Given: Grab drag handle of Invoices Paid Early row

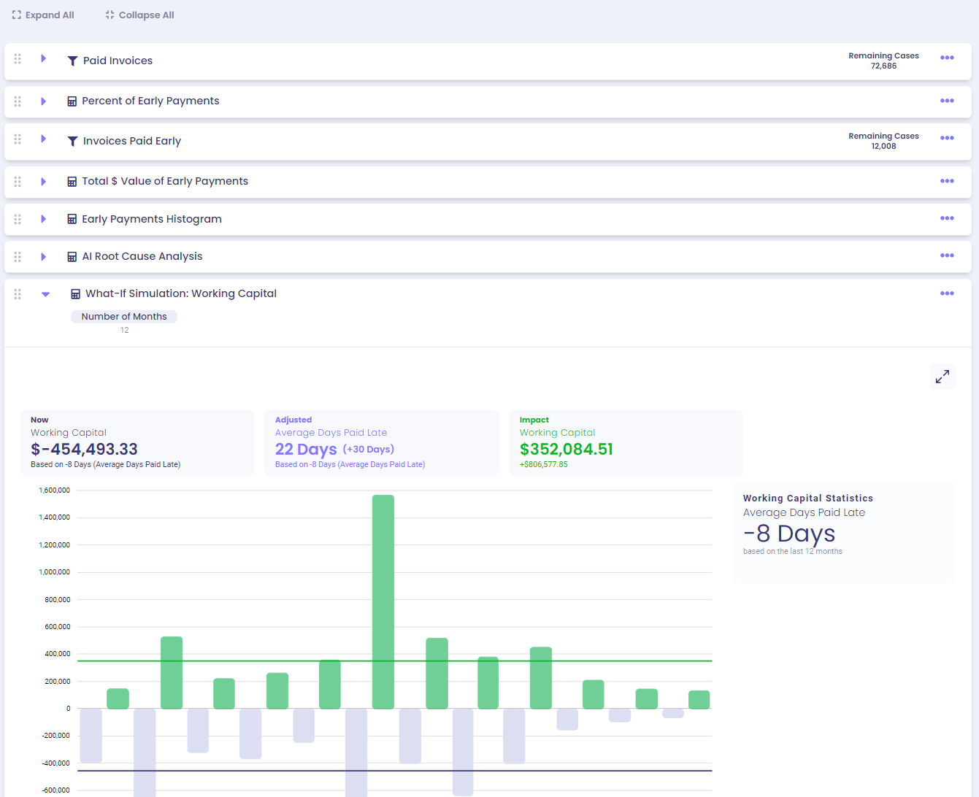Looking at the screenshot, I should click(18, 139).
